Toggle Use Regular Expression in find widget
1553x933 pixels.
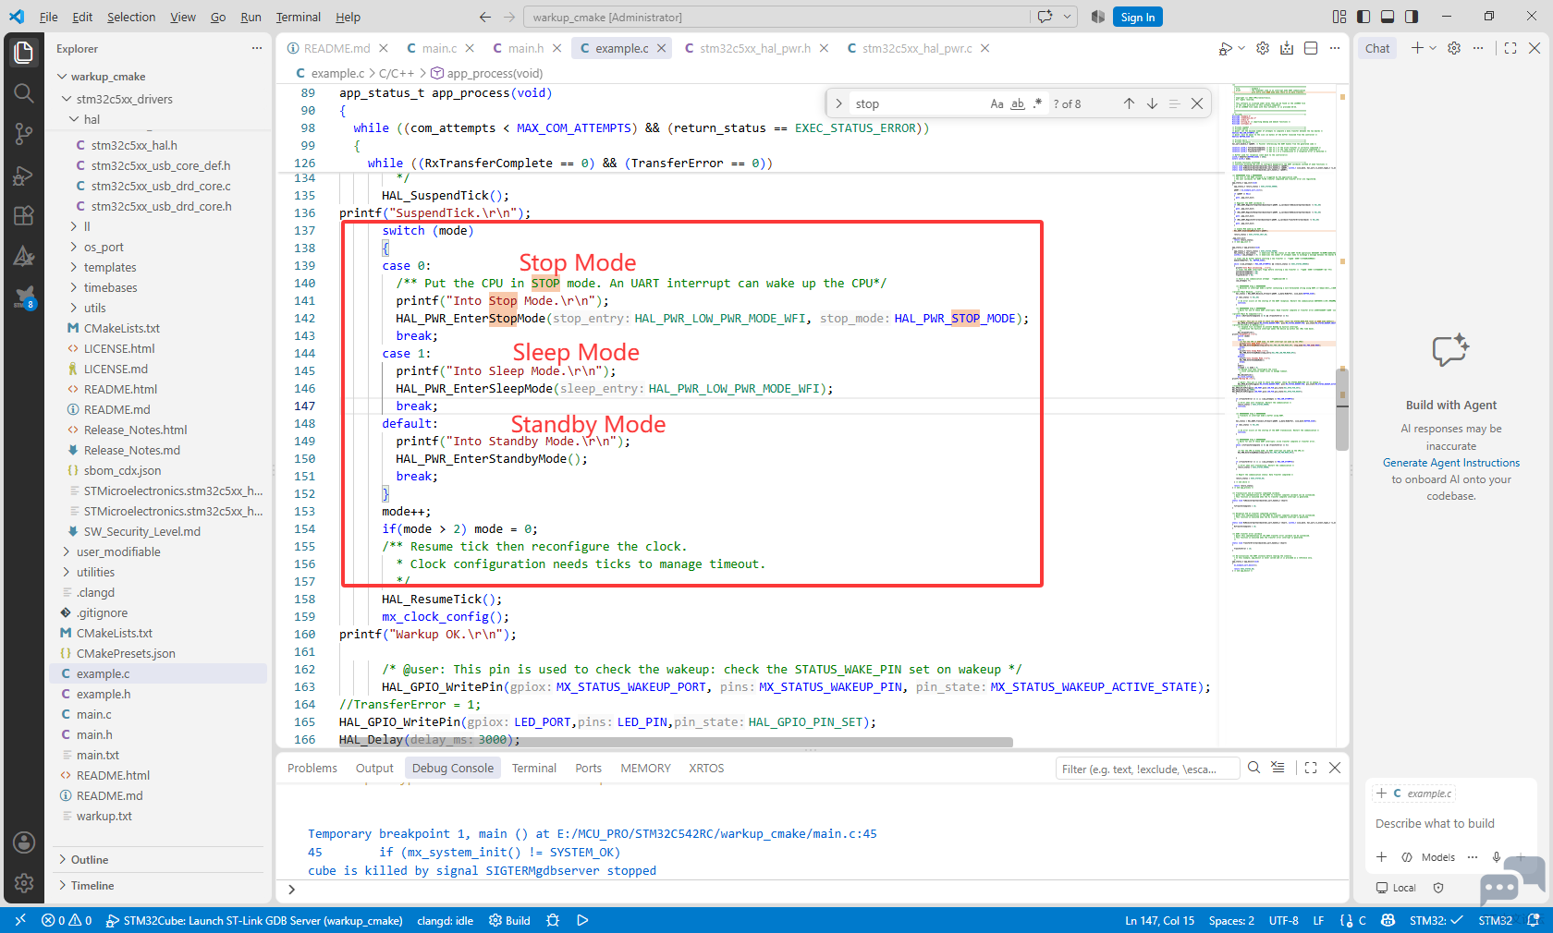pos(1037,103)
